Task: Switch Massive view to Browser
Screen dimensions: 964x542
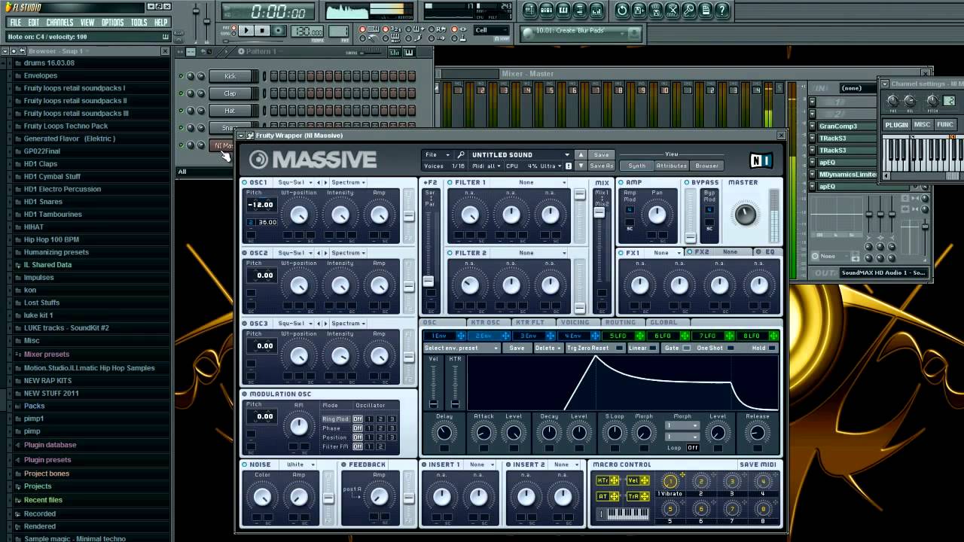Action: pyautogui.click(x=706, y=166)
